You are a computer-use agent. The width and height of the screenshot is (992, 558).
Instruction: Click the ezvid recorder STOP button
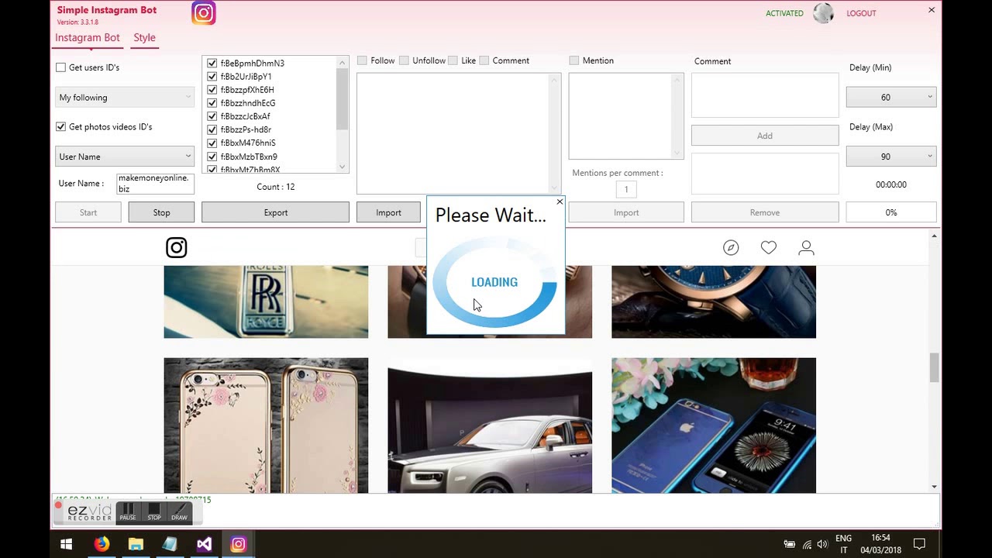coord(154,512)
